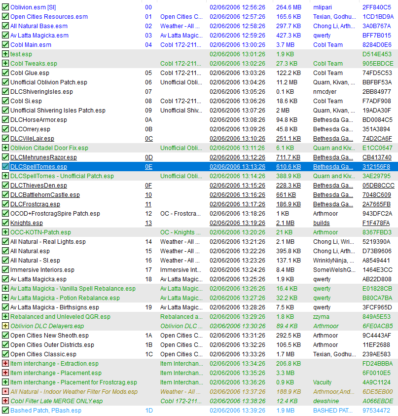Toggle the Unofficial Oblivion Patch.esp checkbox

tap(5, 82)
